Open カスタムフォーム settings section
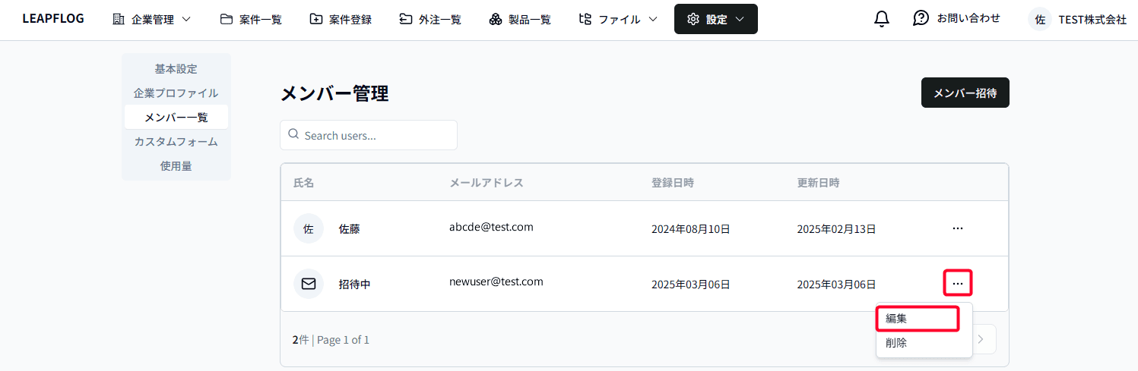Image resolution: width=1138 pixels, height=371 pixels. coord(176,142)
